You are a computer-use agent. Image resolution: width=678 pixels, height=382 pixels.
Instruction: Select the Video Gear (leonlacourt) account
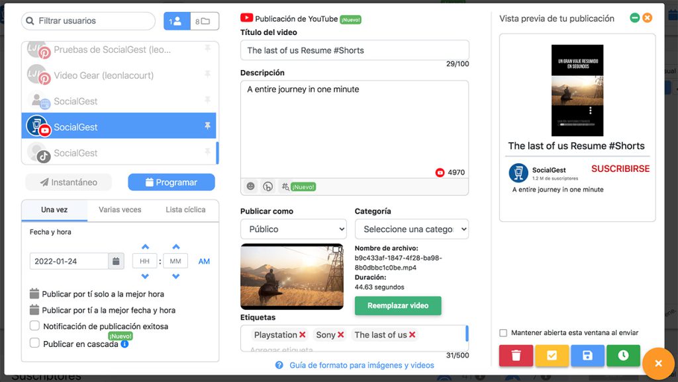point(119,75)
